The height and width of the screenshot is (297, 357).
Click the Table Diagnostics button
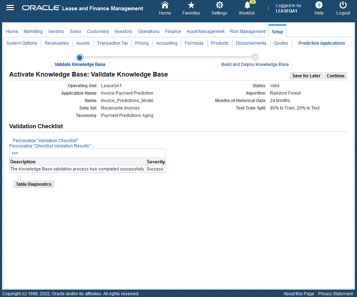coord(34,184)
